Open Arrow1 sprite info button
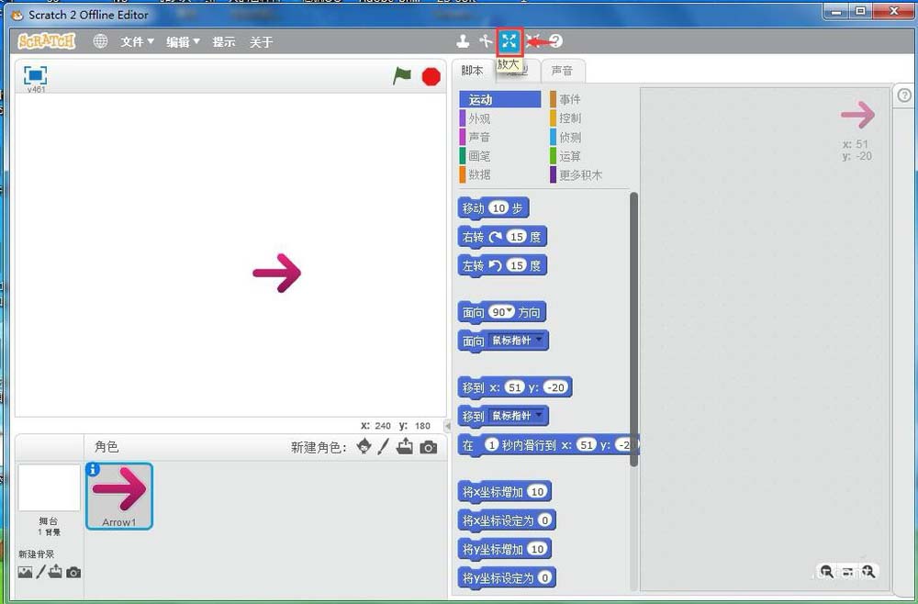The image size is (918, 604). pos(93,469)
